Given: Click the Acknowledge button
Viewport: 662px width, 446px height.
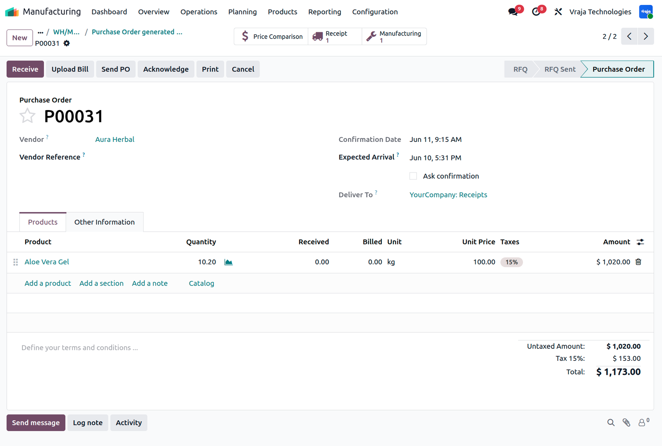Looking at the screenshot, I should (166, 69).
